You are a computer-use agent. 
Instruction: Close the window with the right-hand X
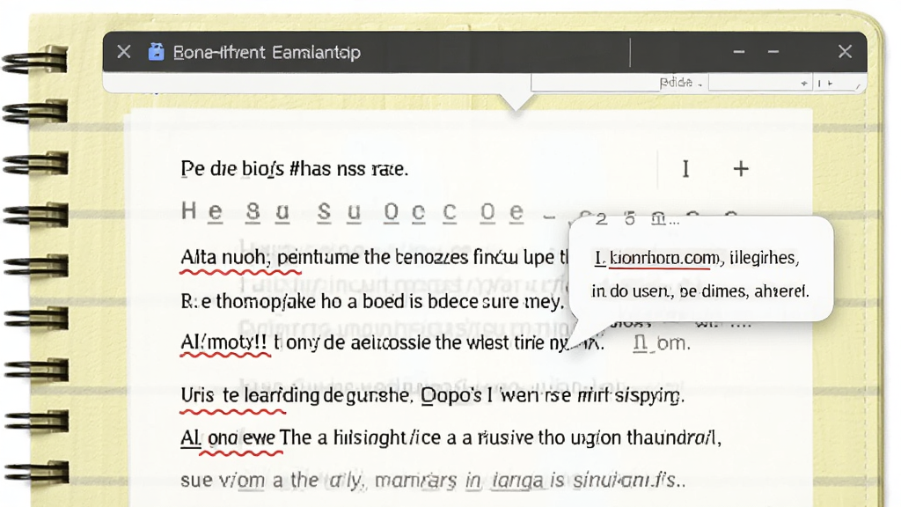[x=845, y=52]
